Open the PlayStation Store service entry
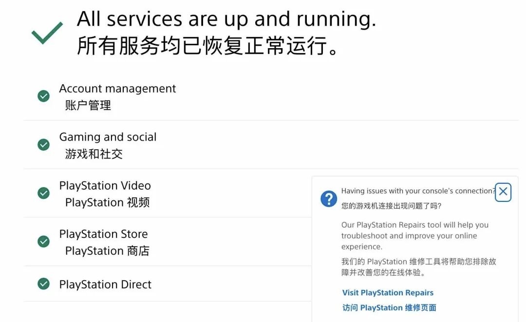This screenshot has height=322, width=526. tap(103, 234)
